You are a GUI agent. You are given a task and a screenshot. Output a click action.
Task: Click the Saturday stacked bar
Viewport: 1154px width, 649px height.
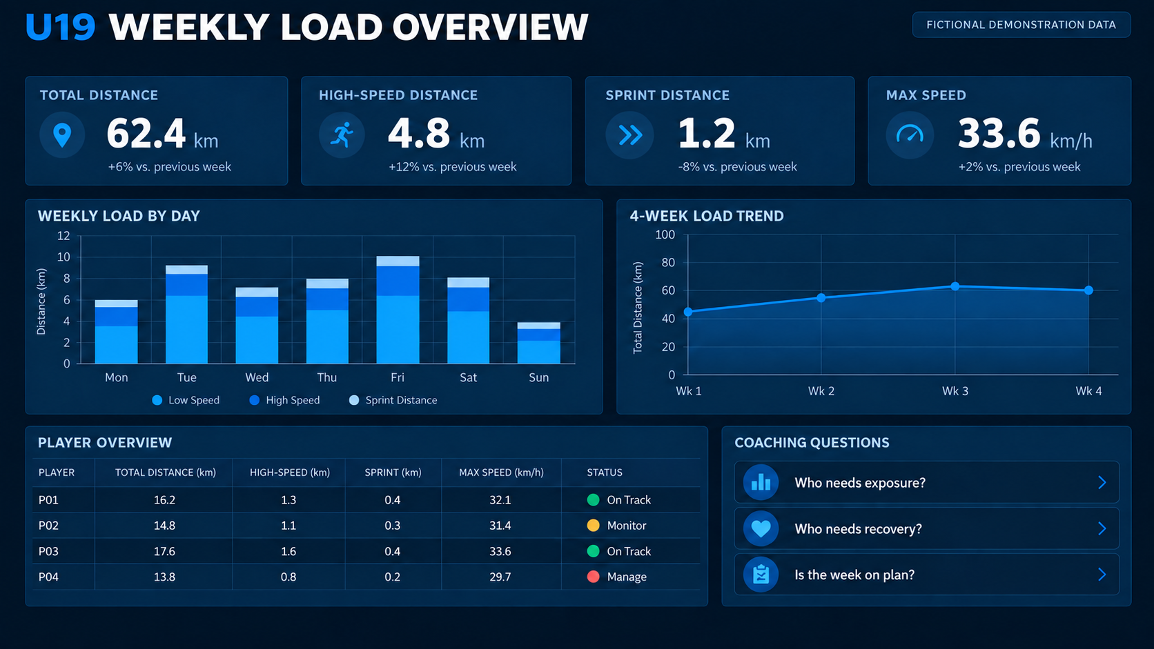click(x=468, y=321)
